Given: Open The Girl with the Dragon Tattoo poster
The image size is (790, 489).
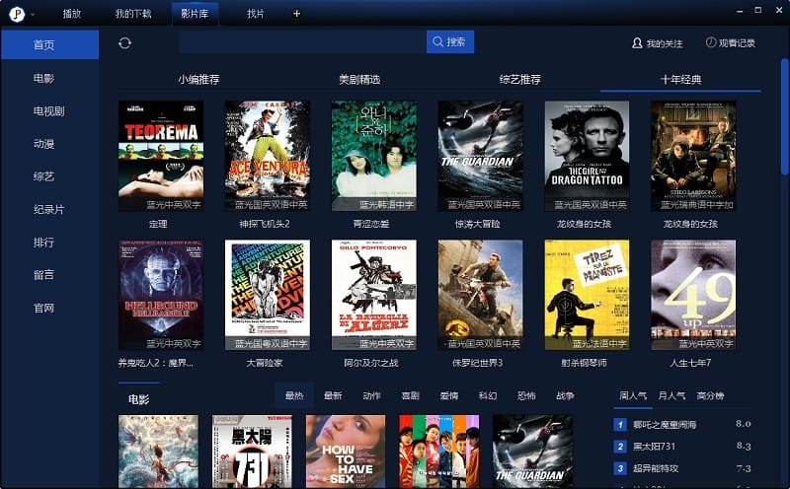Looking at the screenshot, I should [587, 156].
